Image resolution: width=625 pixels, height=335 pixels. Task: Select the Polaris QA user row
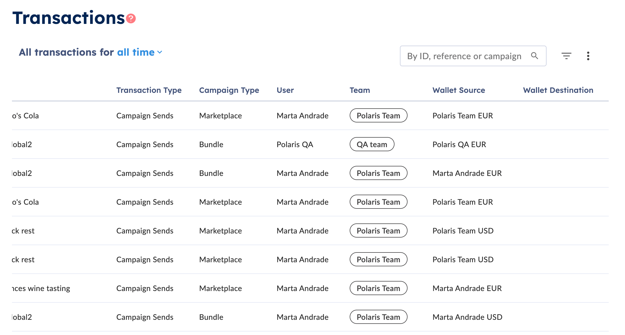295,144
